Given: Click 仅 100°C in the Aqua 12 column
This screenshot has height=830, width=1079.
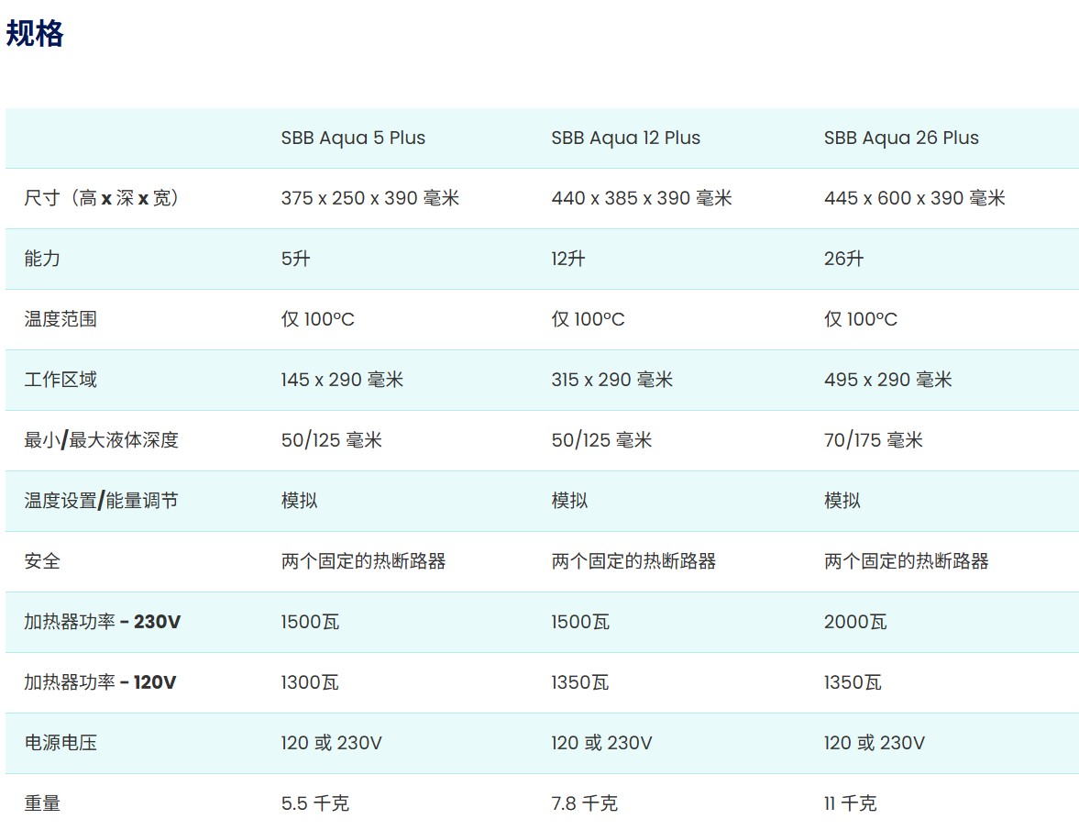Looking at the screenshot, I should coord(589,319).
